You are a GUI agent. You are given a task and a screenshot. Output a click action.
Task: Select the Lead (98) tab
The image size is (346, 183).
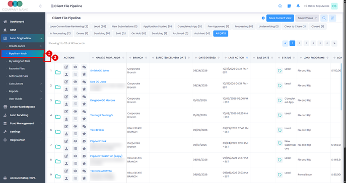click(x=100, y=27)
